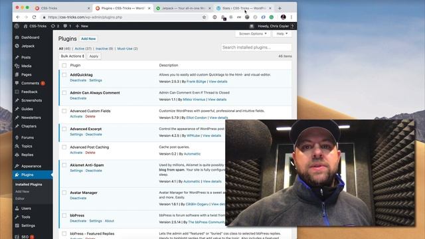Focus Search installed plugins field
The height and width of the screenshot is (239, 425).
coord(256,47)
